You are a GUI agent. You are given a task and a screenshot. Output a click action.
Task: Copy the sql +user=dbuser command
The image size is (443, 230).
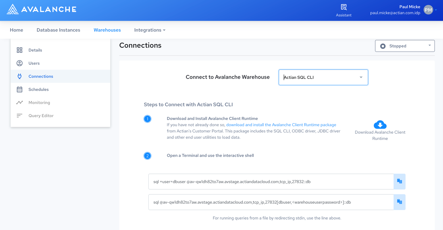pyautogui.click(x=400, y=181)
